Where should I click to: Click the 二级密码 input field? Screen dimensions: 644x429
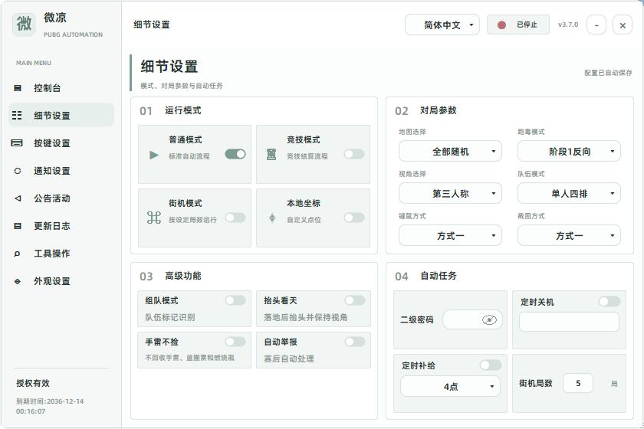(x=472, y=319)
